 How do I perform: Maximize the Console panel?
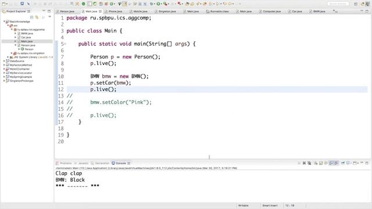367,163
